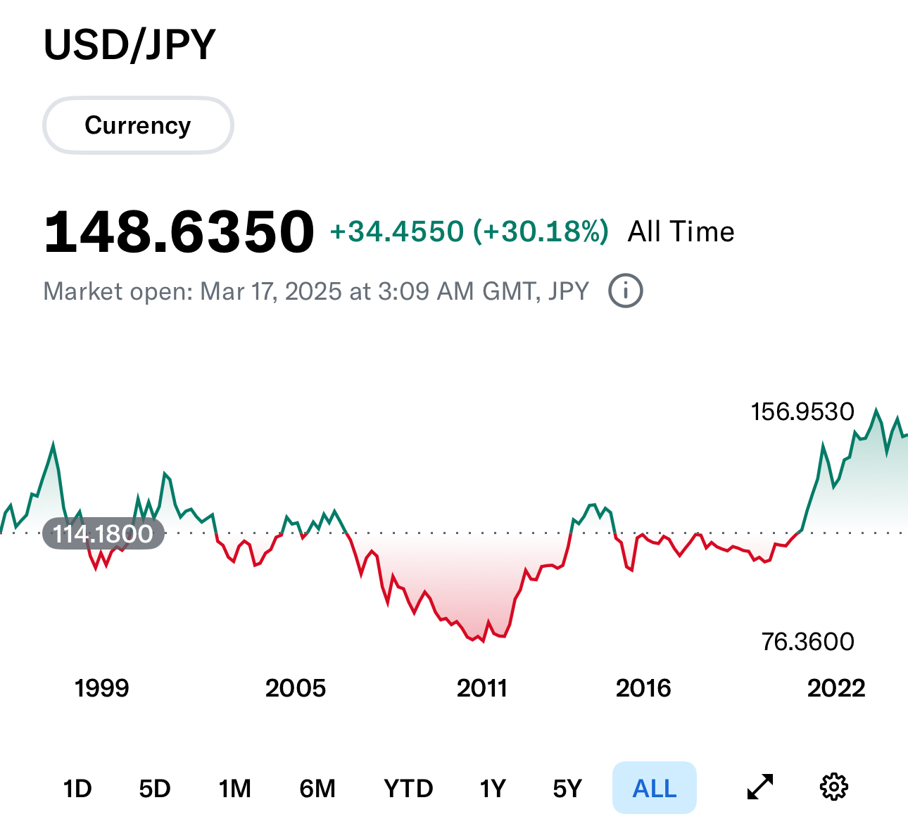Click the 2022 axis year marker
Image resolution: width=908 pixels, height=819 pixels.
[836, 688]
